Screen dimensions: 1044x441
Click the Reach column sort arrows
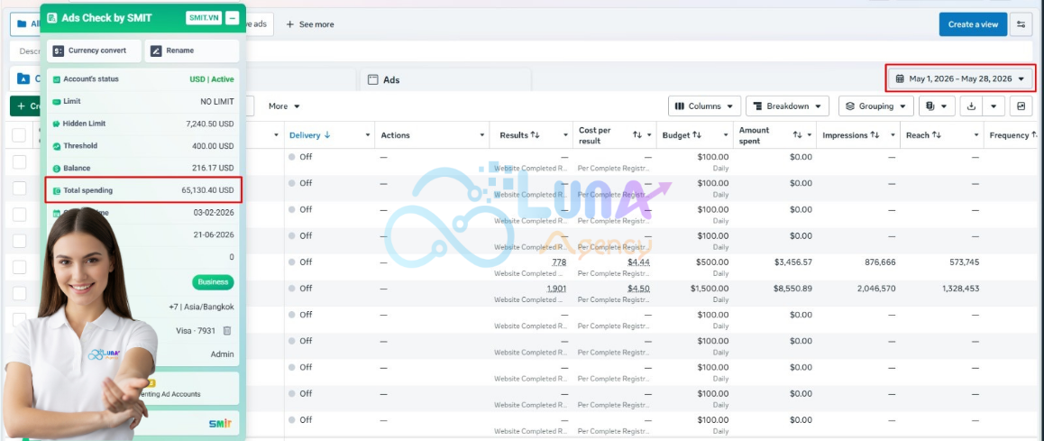(936, 135)
